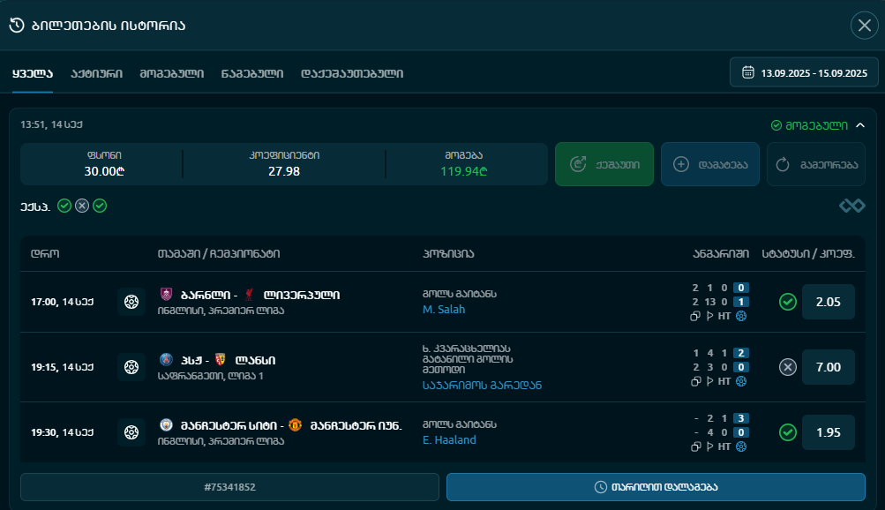The image size is (885, 510).
Task: Click the ticket history clock icon
Action: [x=17, y=26]
